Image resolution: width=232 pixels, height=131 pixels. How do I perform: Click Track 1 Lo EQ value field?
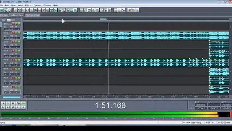click(x=7, y=29)
